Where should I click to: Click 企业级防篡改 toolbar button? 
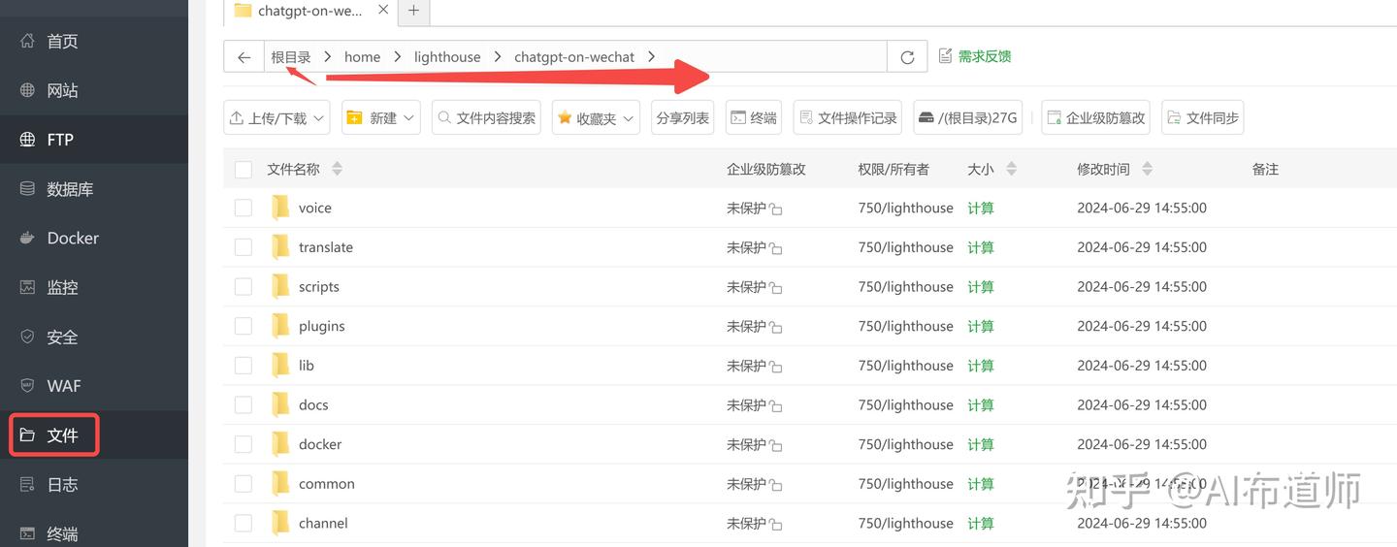point(1095,117)
